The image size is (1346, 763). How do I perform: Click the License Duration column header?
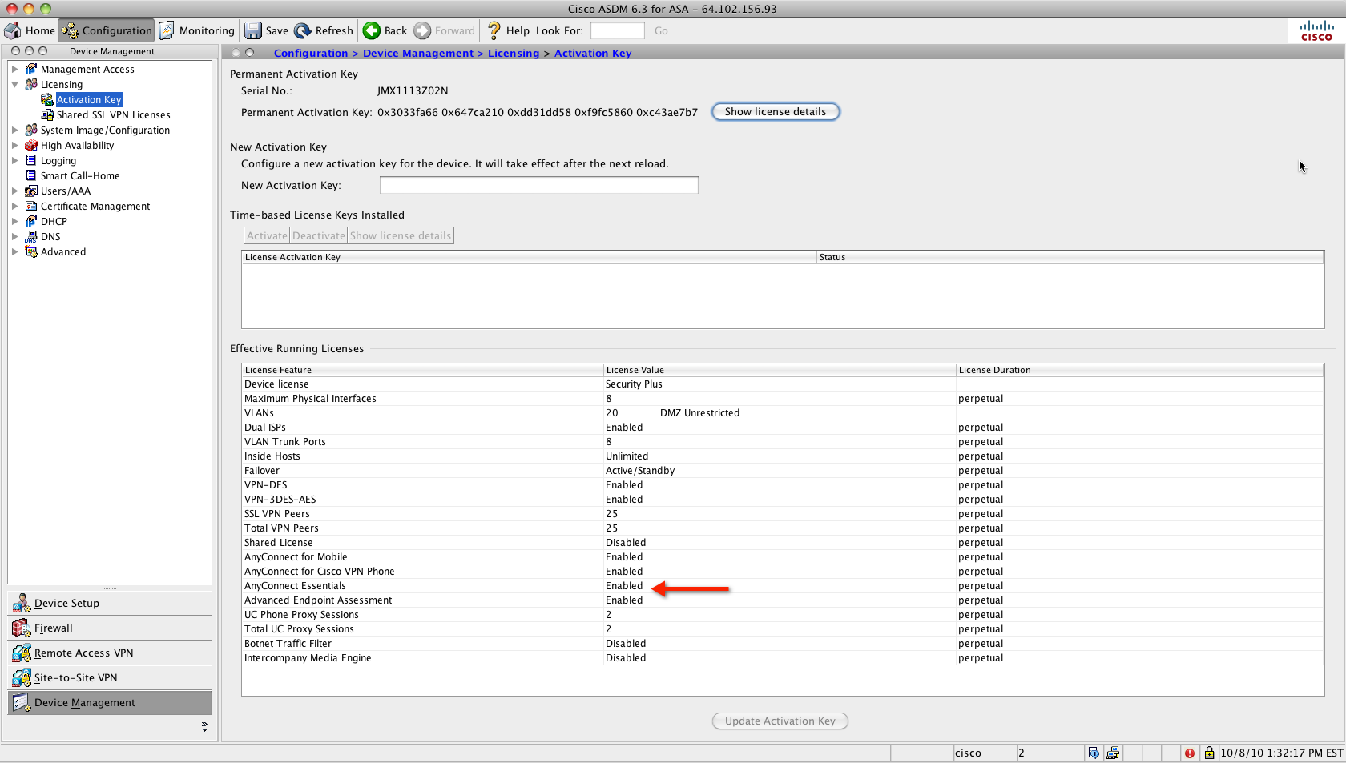[1139, 371]
